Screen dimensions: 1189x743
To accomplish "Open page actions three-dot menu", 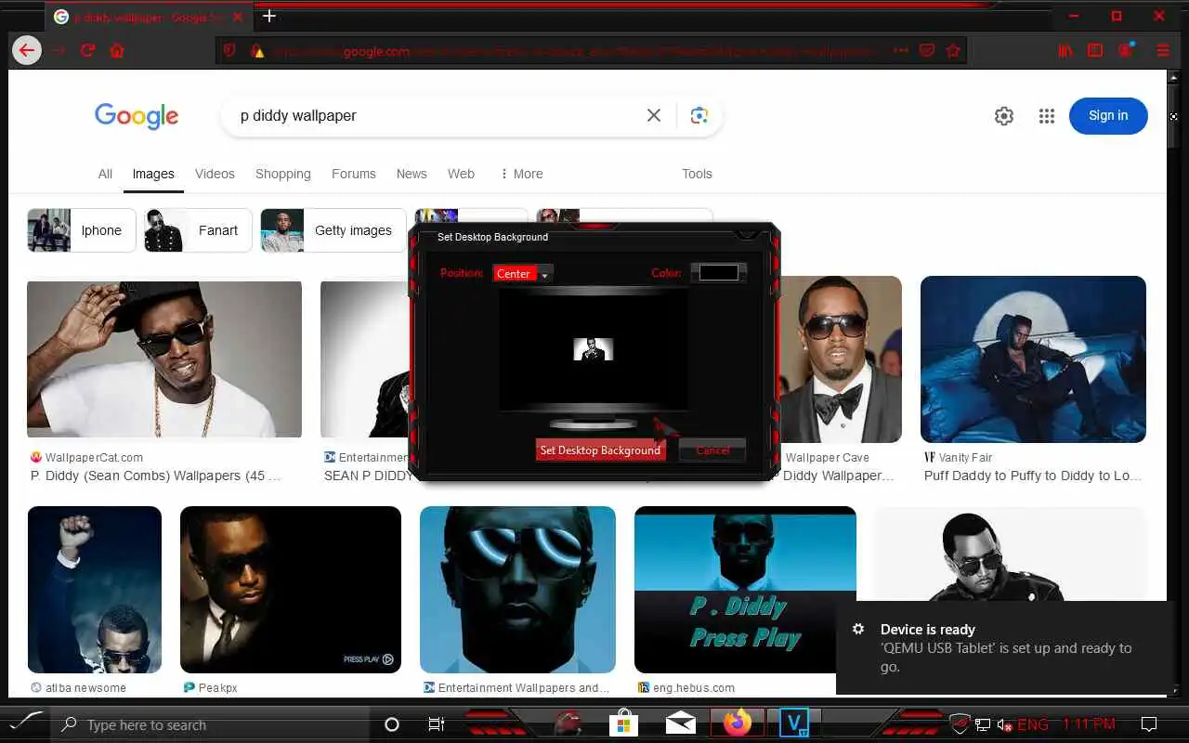I will [x=899, y=51].
